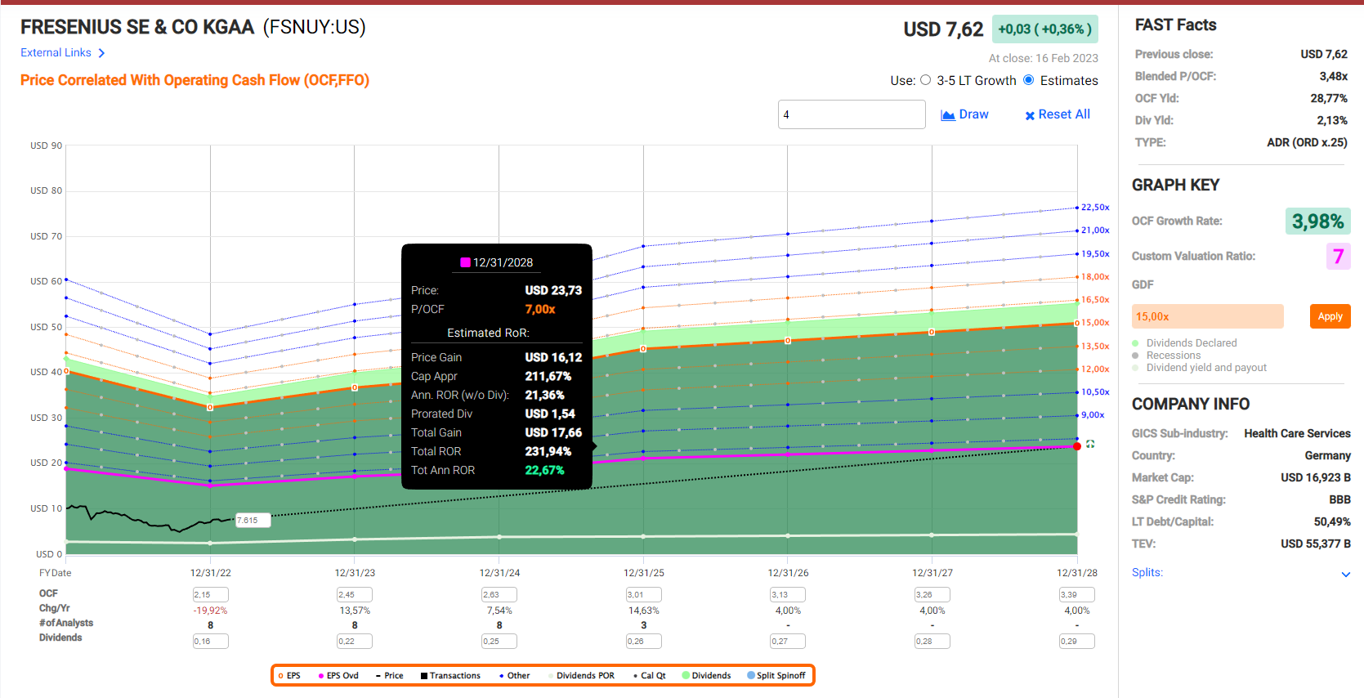This screenshot has height=698, width=1364.
Task: Click the Draw chart icon
Action: point(948,115)
